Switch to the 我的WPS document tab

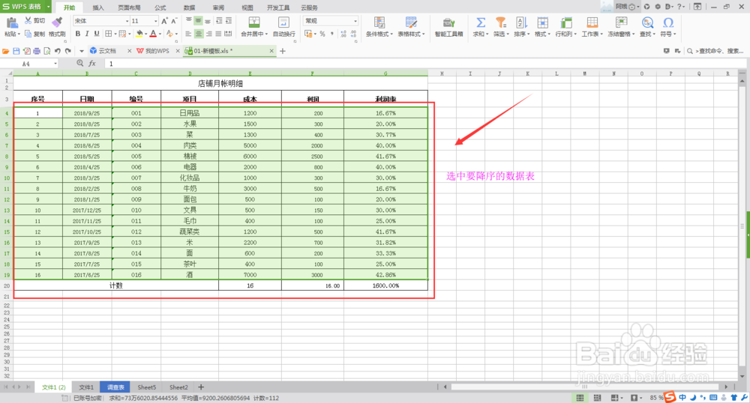coord(157,51)
